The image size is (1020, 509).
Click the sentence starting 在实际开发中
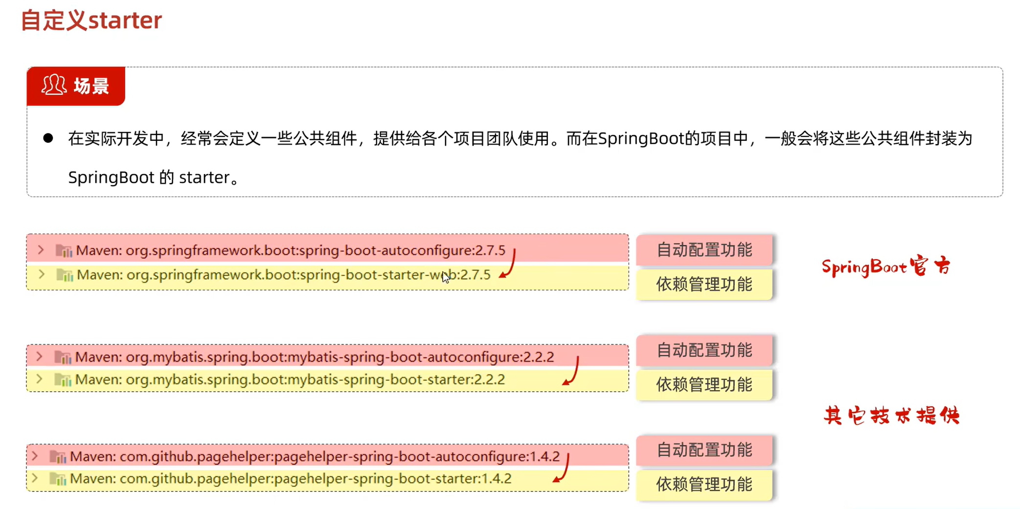[x=520, y=138]
